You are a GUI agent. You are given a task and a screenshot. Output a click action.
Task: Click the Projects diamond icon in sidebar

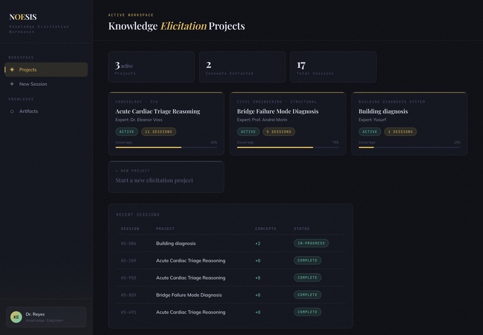(12, 70)
